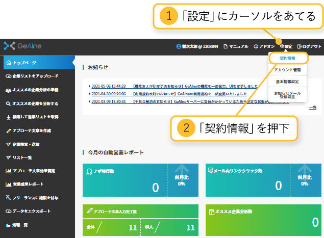The height and width of the screenshot is (238, 324).
Task: Click the add-on icon beside アドオン
Action: pos(256,46)
